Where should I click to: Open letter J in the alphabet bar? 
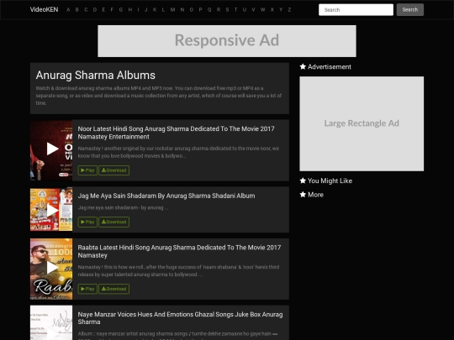tap(146, 9)
